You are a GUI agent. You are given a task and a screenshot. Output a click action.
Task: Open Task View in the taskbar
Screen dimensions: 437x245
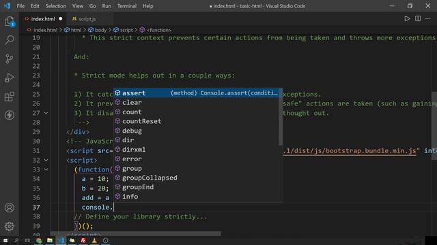click(x=27, y=240)
